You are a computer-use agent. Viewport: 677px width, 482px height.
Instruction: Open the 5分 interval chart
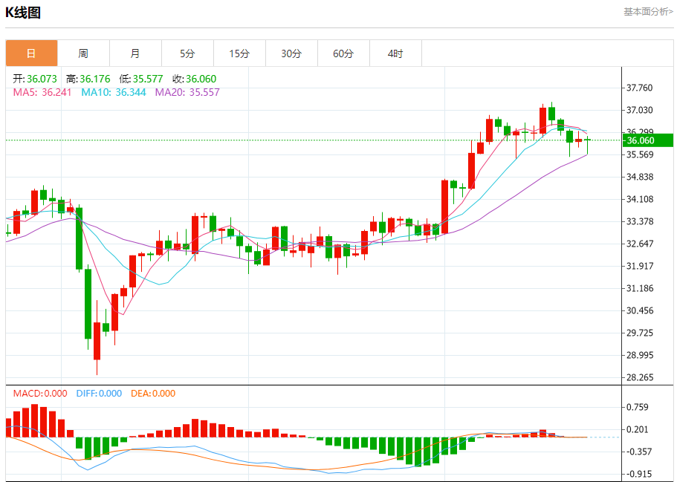(187, 53)
